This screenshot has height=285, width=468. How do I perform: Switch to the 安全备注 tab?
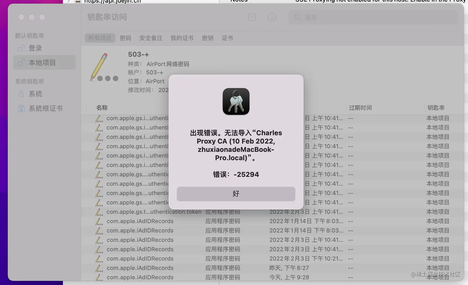pyautogui.click(x=151, y=38)
